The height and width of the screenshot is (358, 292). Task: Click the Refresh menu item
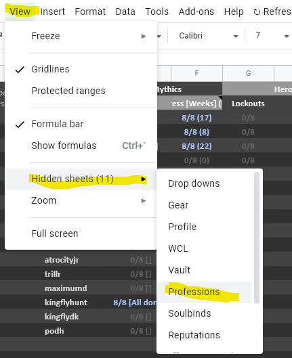point(272,12)
